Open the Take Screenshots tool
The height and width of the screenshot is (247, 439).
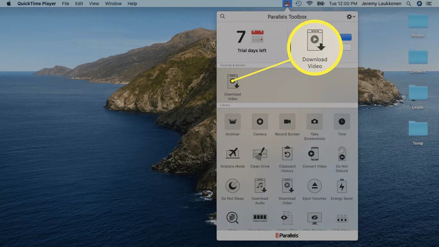(314, 122)
